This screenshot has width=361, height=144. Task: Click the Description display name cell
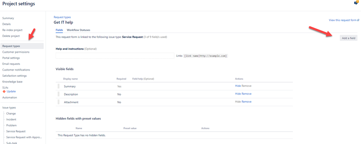pyautogui.click(x=71, y=94)
